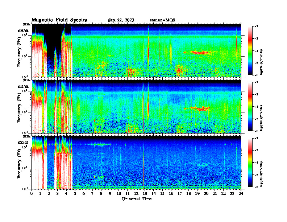This screenshot has width=287, height=222.
Task: Click the color scale bar beside dD/dt panel
Action: 250,106
